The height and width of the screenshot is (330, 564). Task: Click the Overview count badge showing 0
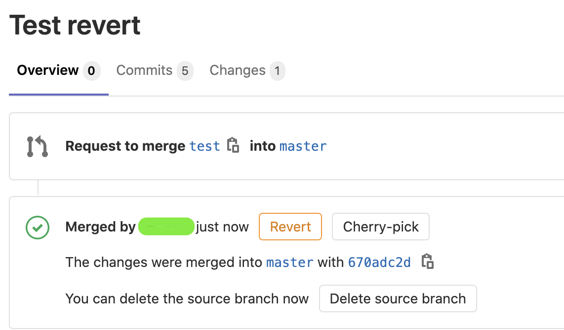[x=91, y=71]
